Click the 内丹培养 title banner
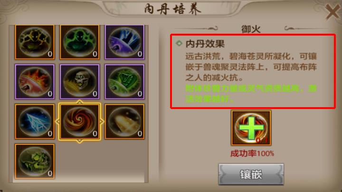The width and height of the screenshot is (342, 192). click(172, 9)
